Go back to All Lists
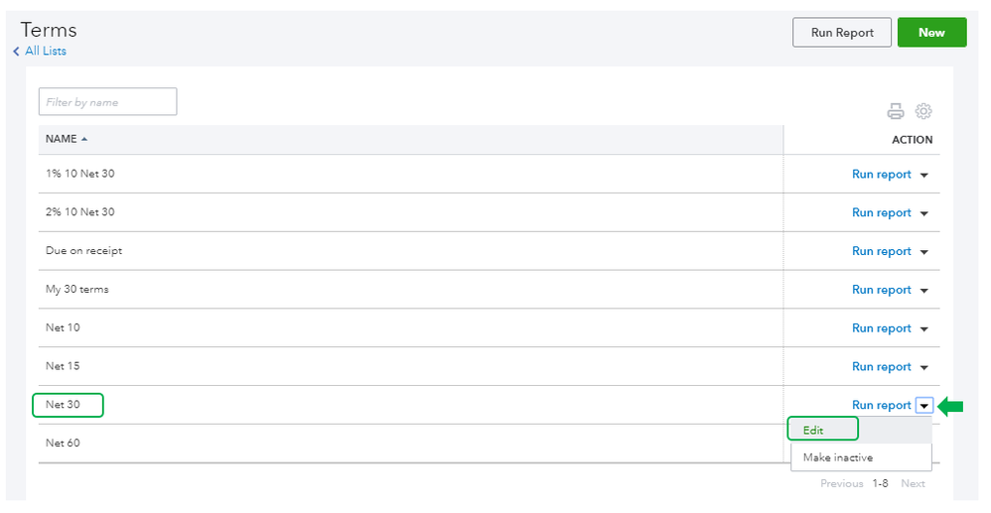Screen dimensions: 991x513 [46, 52]
